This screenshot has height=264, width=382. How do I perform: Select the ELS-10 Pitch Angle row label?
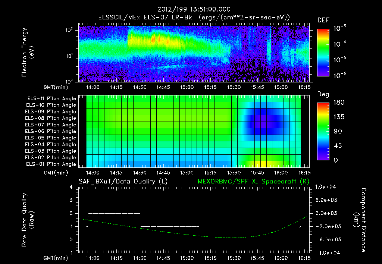click(51, 105)
